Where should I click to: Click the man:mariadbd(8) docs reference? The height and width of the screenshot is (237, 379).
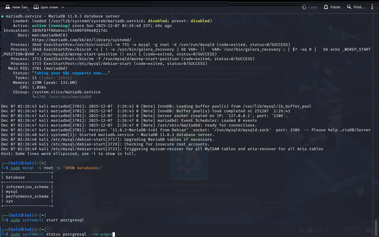(50, 35)
